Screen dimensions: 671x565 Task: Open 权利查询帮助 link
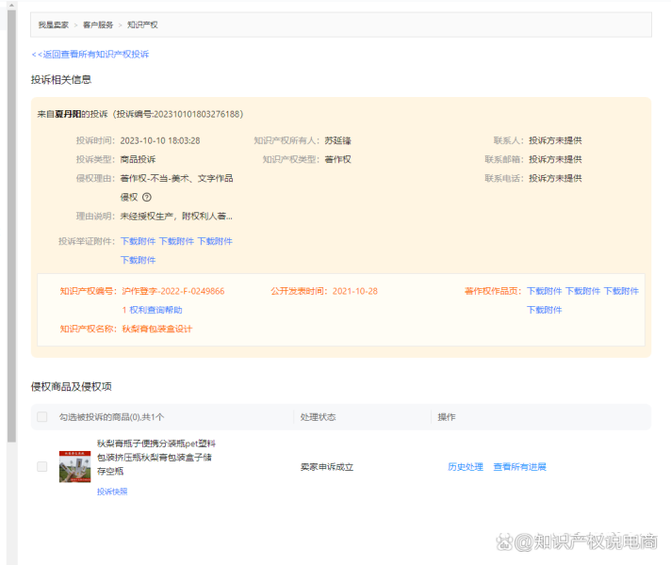point(155,310)
